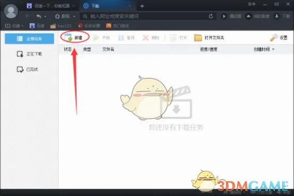Click the 新建 new download task button
The height and width of the screenshot is (196, 294).
pos(74,38)
